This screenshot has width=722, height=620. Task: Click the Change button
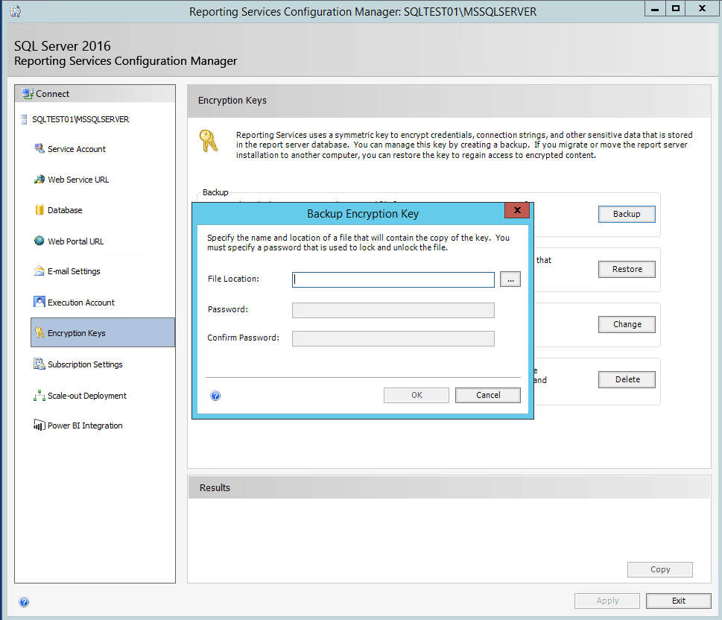(x=627, y=325)
